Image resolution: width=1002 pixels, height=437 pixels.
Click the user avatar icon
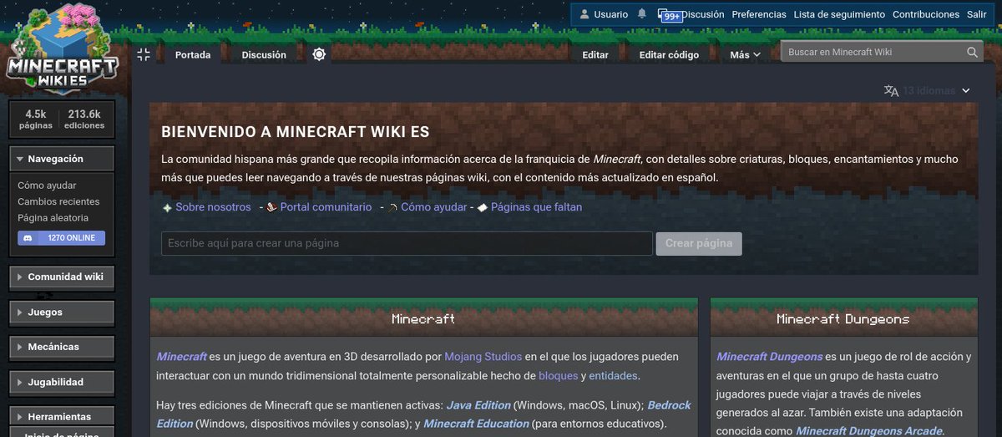click(584, 14)
